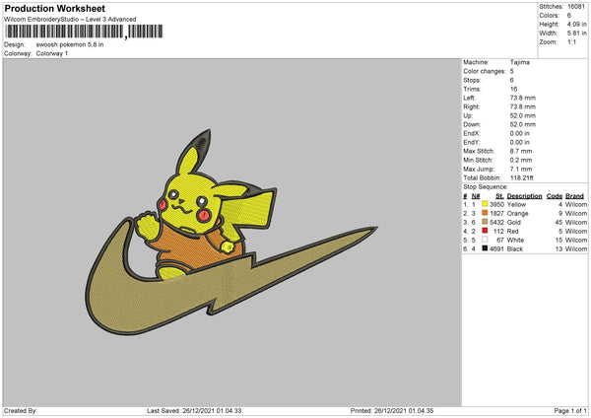Click the 'Last Saved: 26/12/2021 01.04.33' text

194,411
